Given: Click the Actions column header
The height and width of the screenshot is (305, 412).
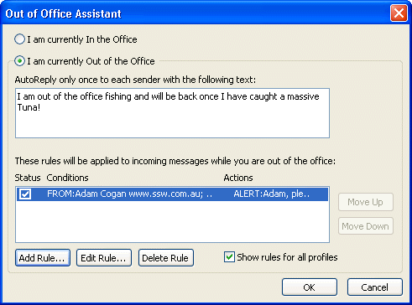Looking at the screenshot, I should point(238,178).
